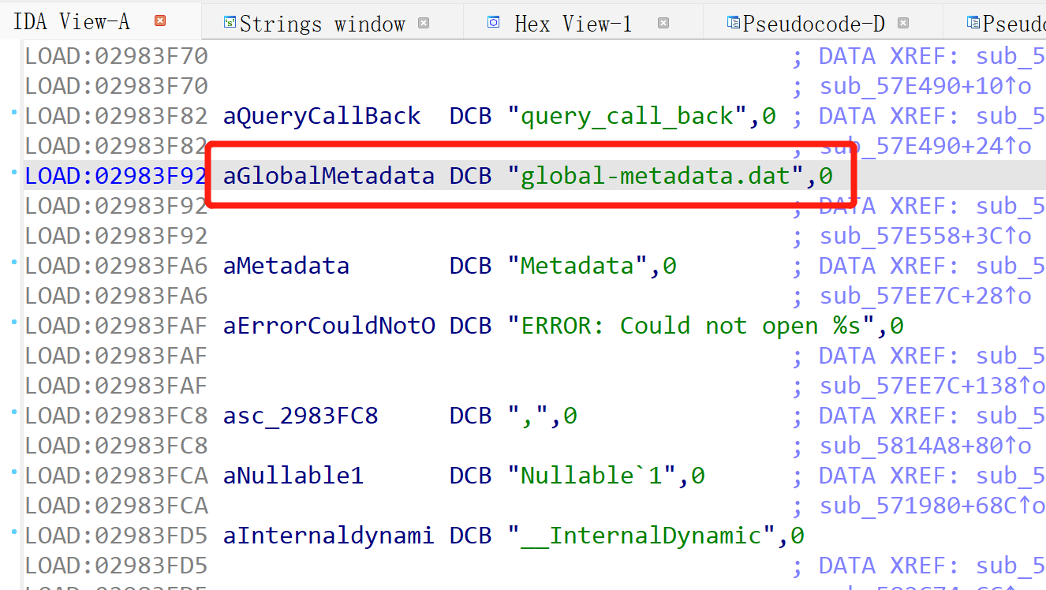Select the aMetadata label
Viewport: 1046px width, 590px height.
[x=286, y=266]
